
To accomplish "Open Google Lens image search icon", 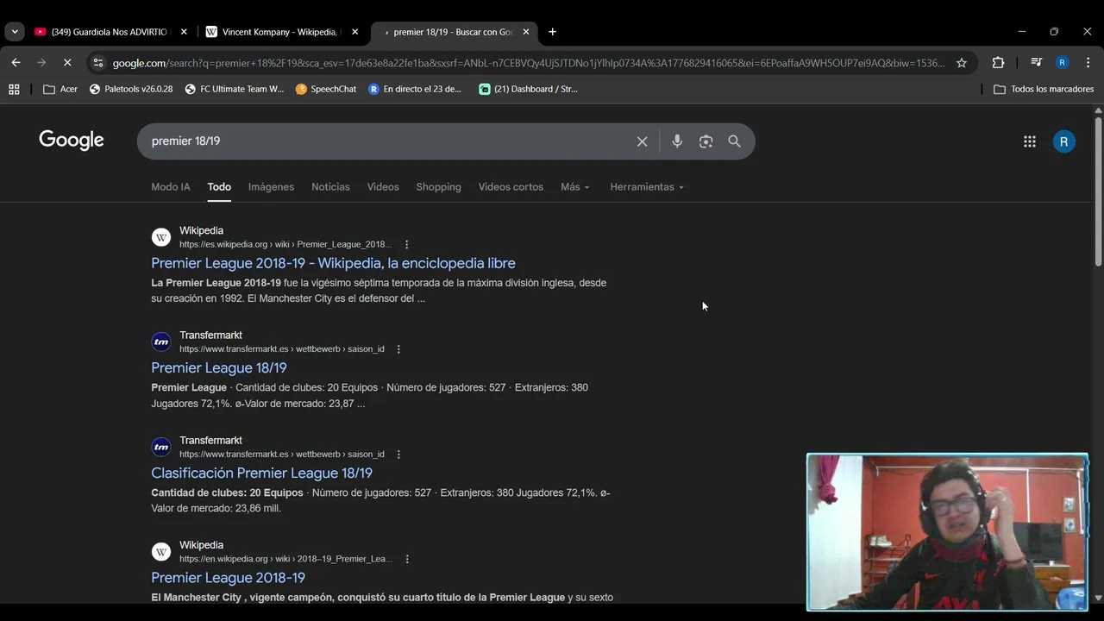I will [x=706, y=141].
